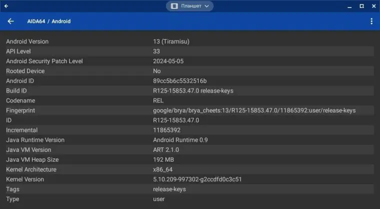Click the window title bar back arrow

tap(6, 6)
